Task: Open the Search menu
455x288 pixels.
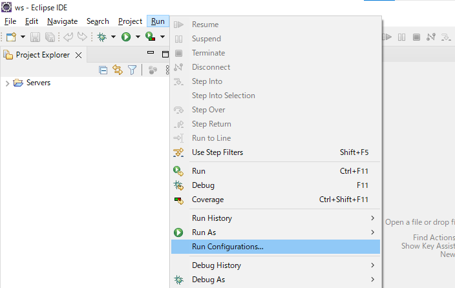Action: 98,21
